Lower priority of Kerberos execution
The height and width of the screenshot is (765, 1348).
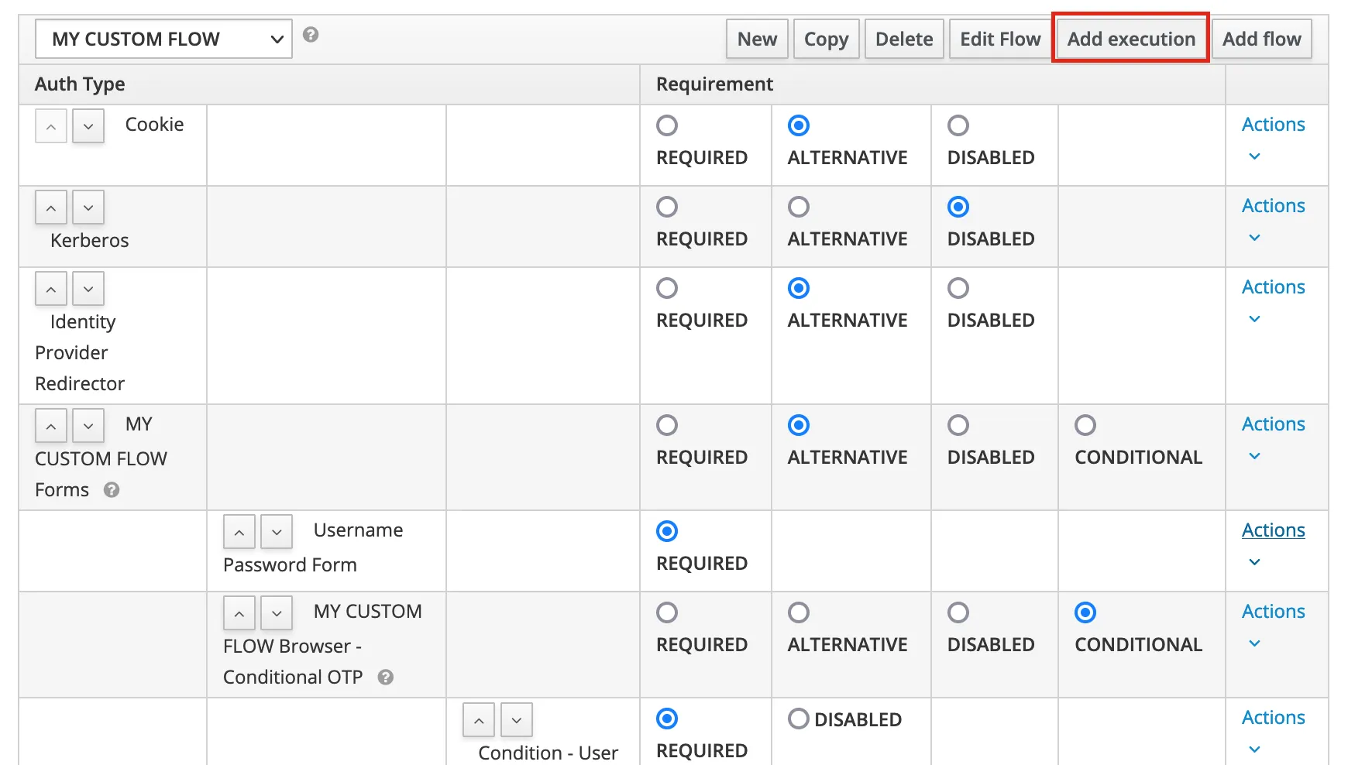[88, 208]
